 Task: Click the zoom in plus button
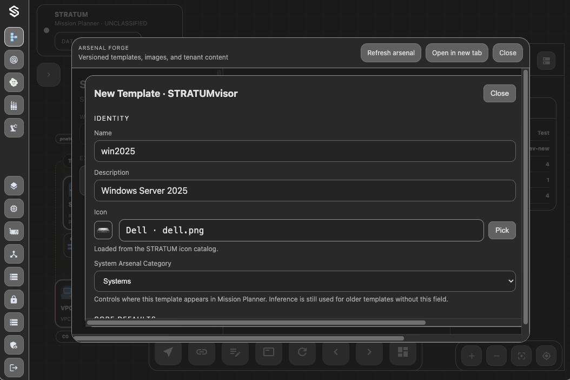click(472, 356)
